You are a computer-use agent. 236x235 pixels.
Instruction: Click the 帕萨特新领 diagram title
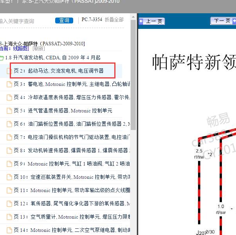tap(194, 62)
